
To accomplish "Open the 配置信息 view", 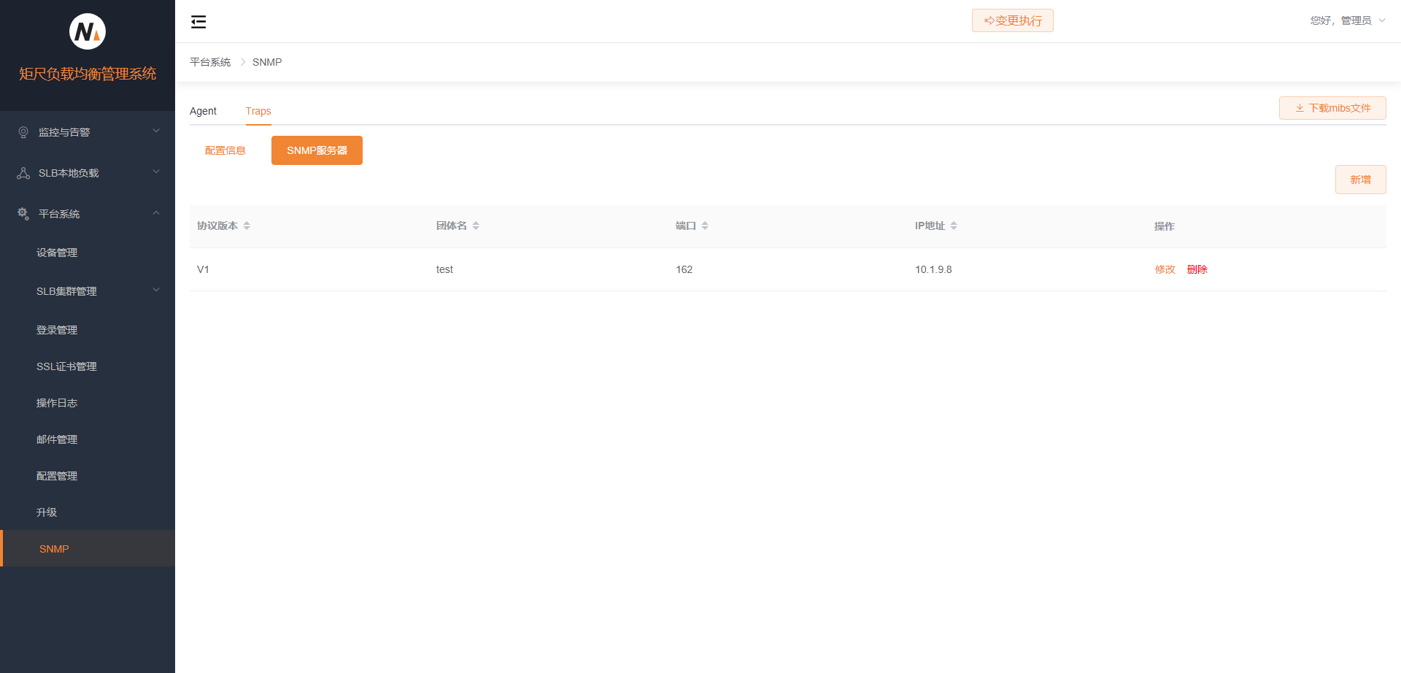I will pyautogui.click(x=225, y=150).
